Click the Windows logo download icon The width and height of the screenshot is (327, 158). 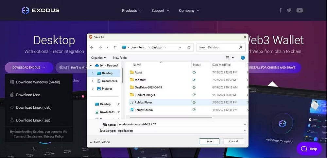pos(12,82)
